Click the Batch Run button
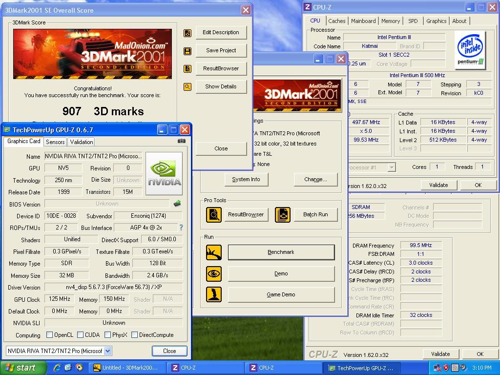Viewport: 500px width, 375px height. point(315,215)
